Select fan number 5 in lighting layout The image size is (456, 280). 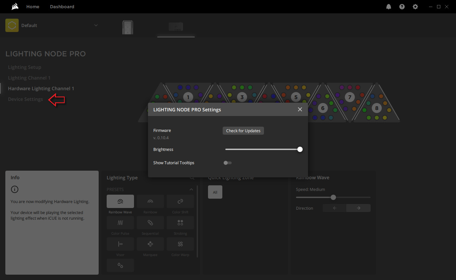[x=296, y=97]
